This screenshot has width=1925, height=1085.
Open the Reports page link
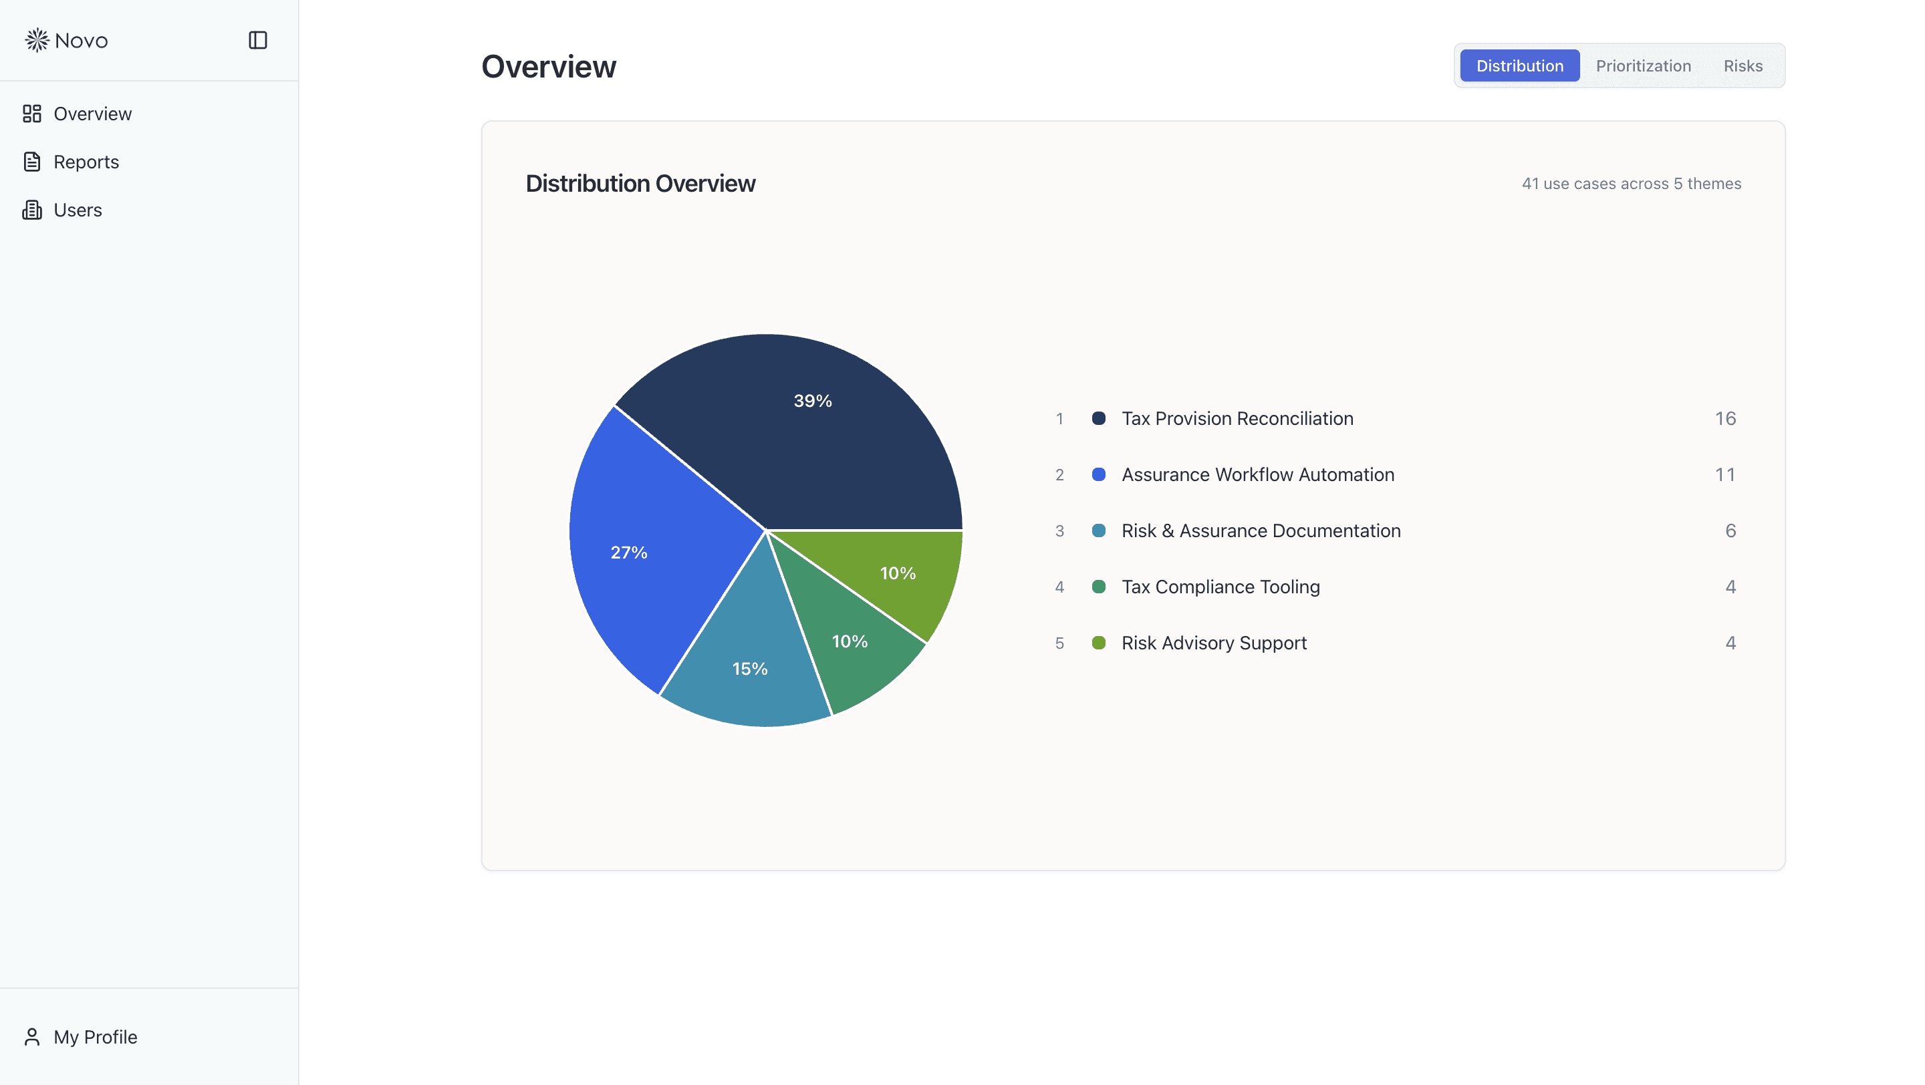click(x=86, y=162)
